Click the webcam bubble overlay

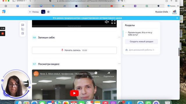16,84
